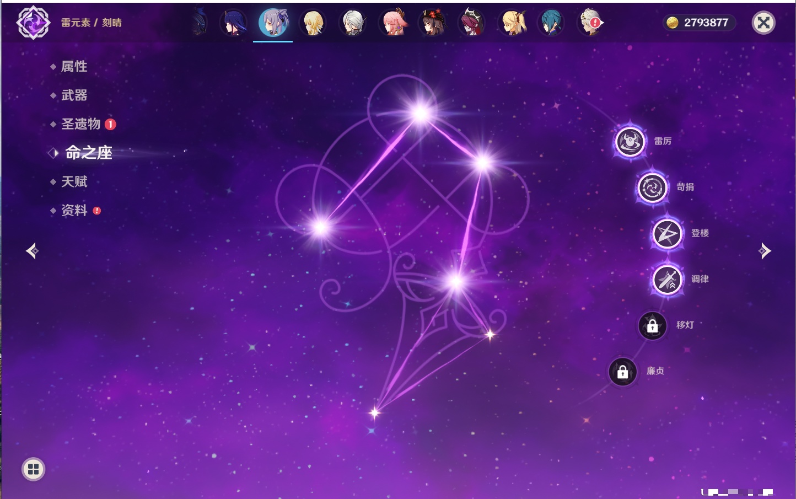Close the character screen
Image resolution: width=796 pixels, height=499 pixels.
[763, 23]
